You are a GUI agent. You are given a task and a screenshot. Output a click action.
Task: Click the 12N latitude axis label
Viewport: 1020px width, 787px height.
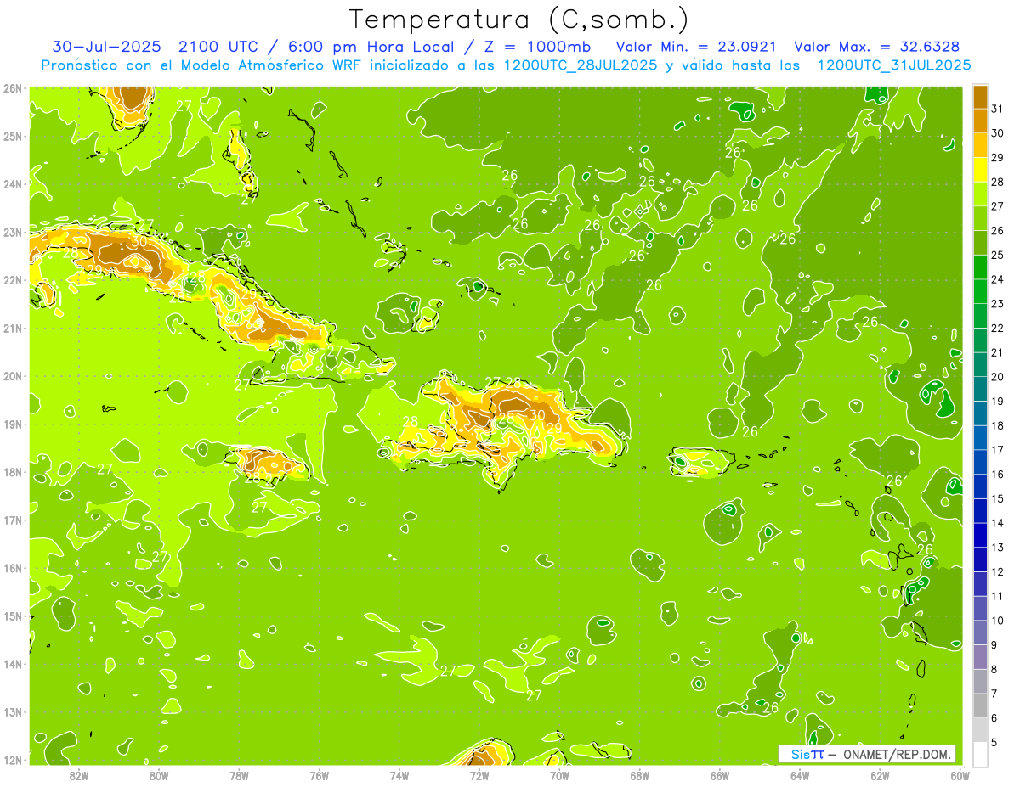coord(13,759)
